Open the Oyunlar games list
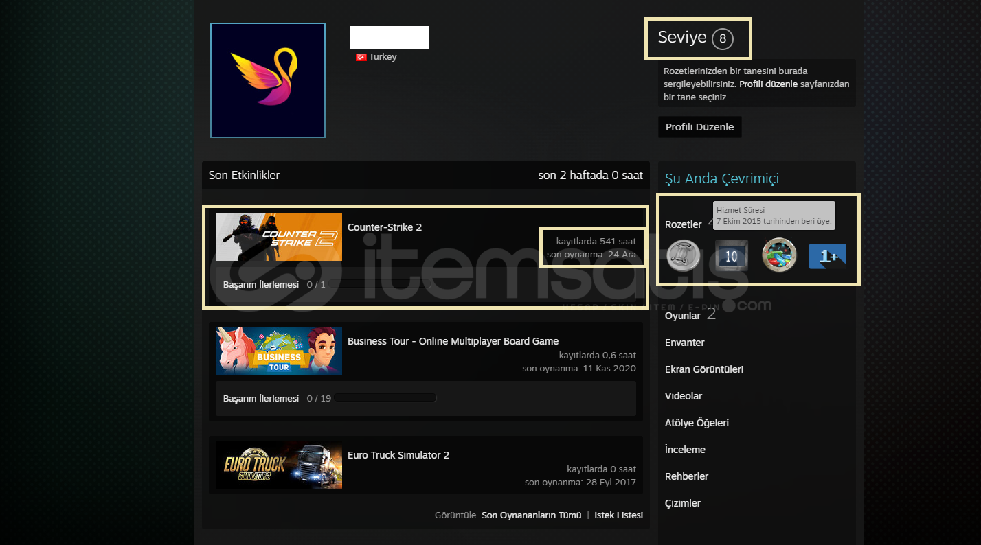This screenshot has height=545, width=981. (683, 316)
